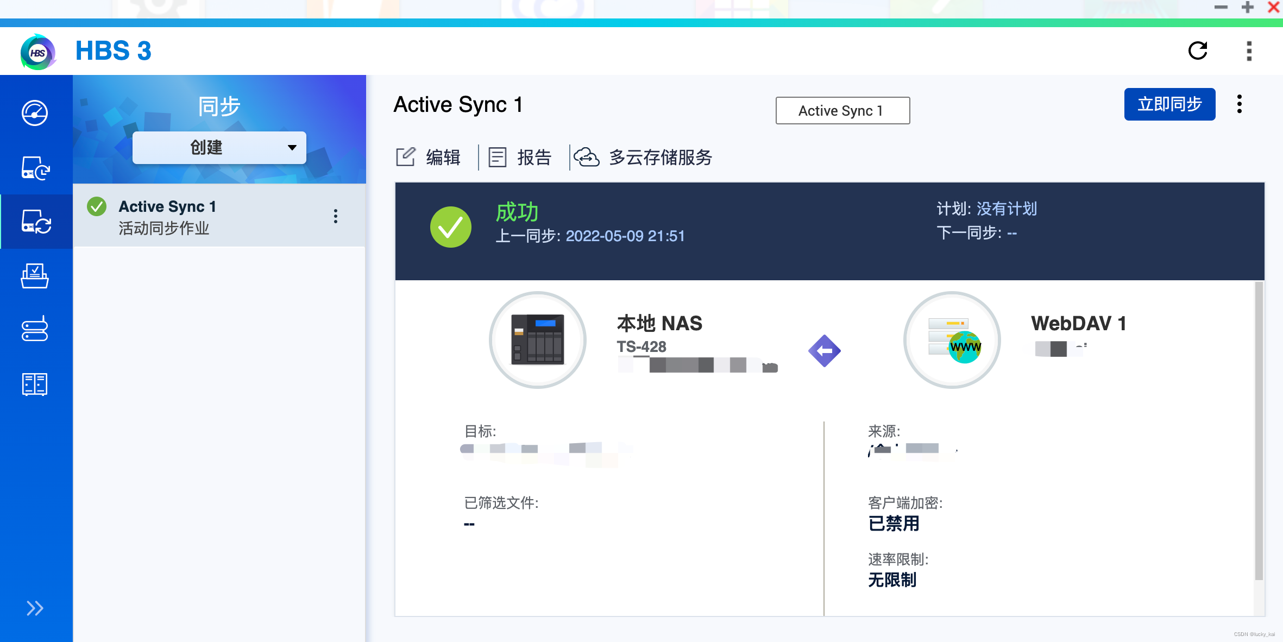
Task: Open the Overview dashboard sidebar icon
Action: click(x=35, y=113)
